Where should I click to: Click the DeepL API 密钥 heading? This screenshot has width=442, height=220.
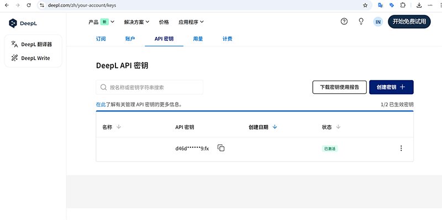point(122,66)
